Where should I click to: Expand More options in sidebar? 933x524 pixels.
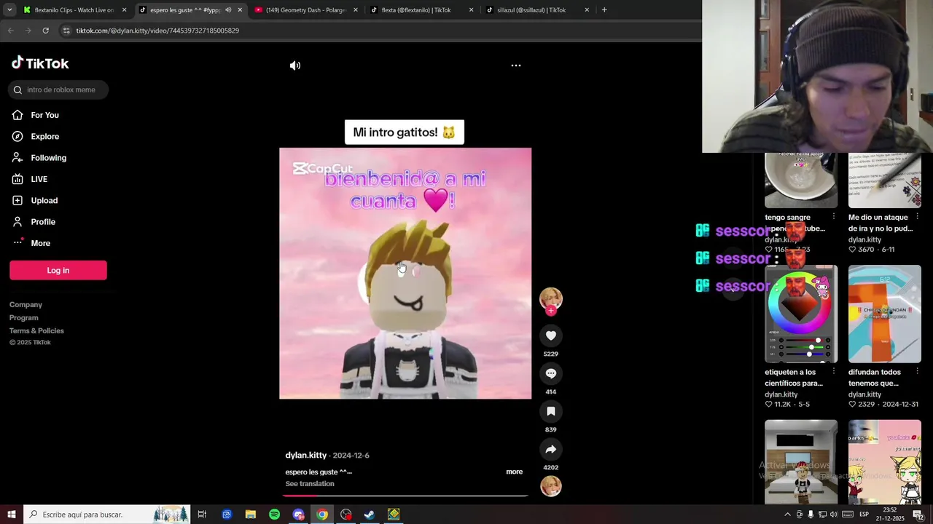coord(40,243)
